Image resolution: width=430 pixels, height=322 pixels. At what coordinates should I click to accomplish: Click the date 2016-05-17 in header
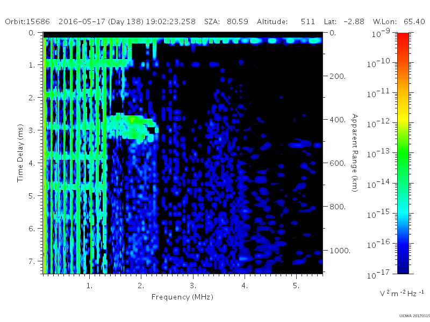click(x=82, y=21)
